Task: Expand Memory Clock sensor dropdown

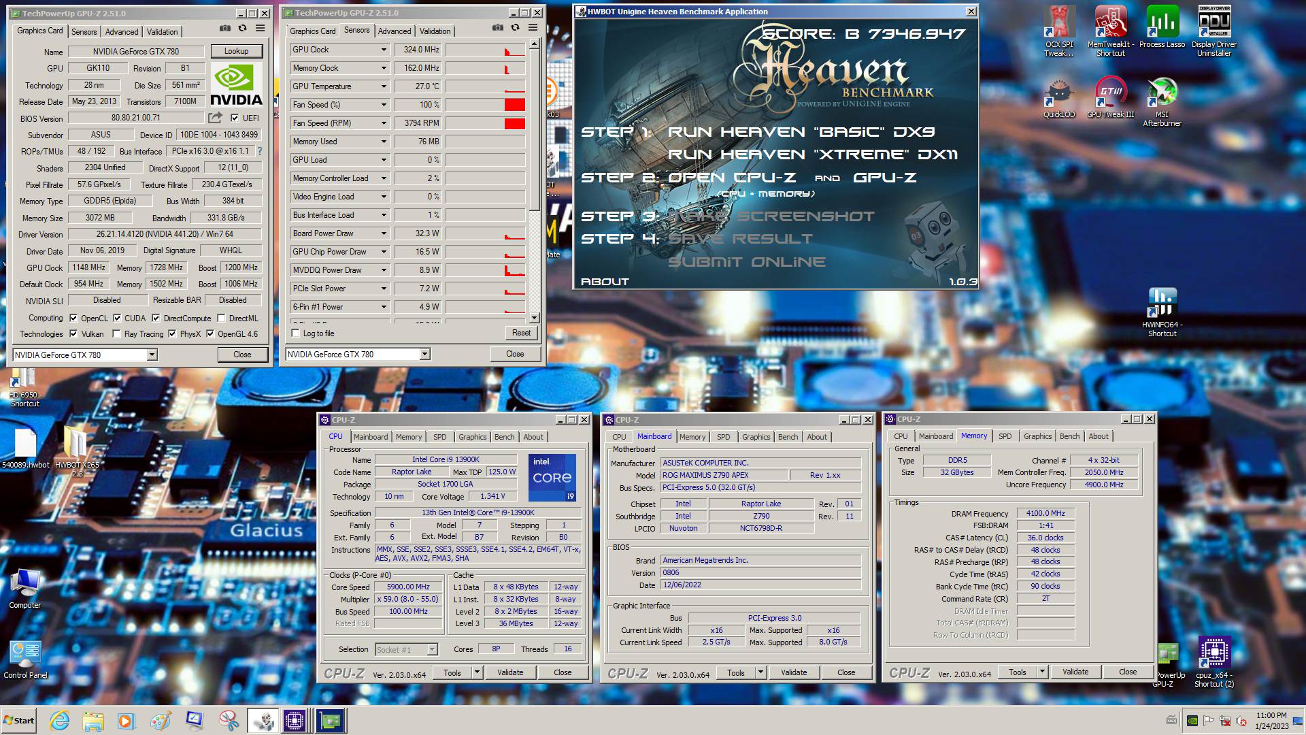Action: [384, 68]
